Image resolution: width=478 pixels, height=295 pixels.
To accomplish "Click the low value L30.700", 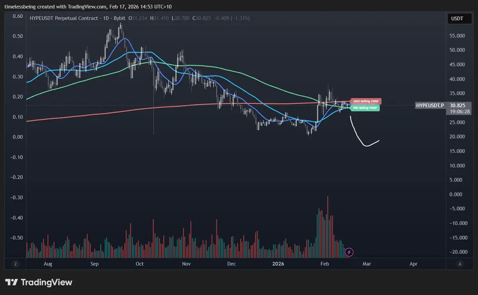I will (181, 18).
